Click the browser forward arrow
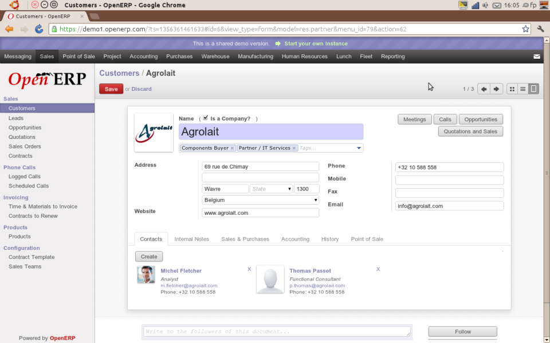 pyautogui.click(x=24, y=29)
